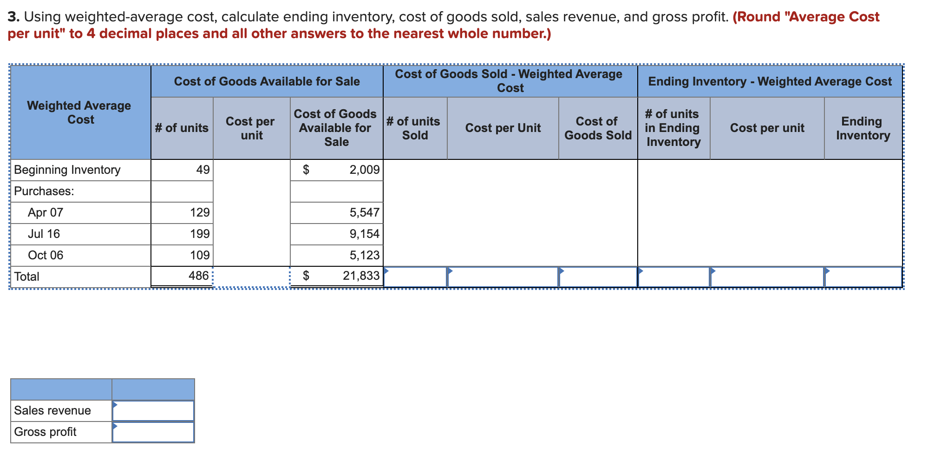Click the Apr 07 cost value '5,547'
This screenshot has width=928, height=461.
click(x=337, y=213)
